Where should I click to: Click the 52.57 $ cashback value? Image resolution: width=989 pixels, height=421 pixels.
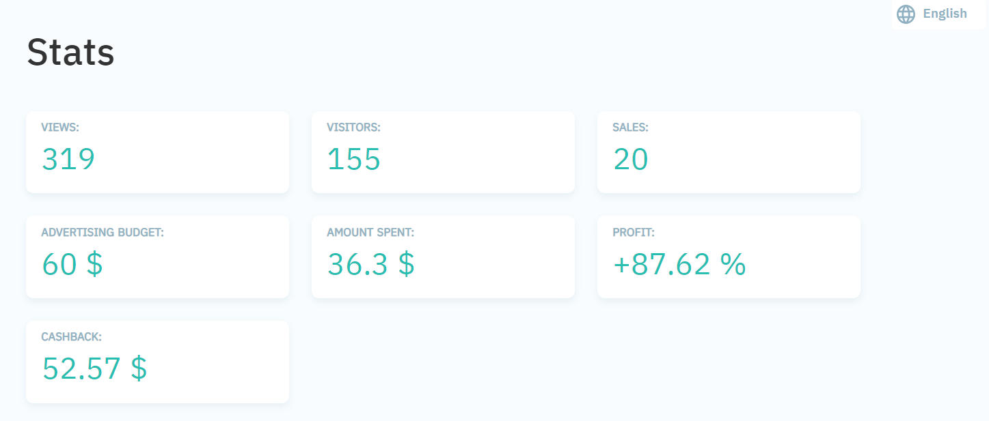click(x=94, y=368)
